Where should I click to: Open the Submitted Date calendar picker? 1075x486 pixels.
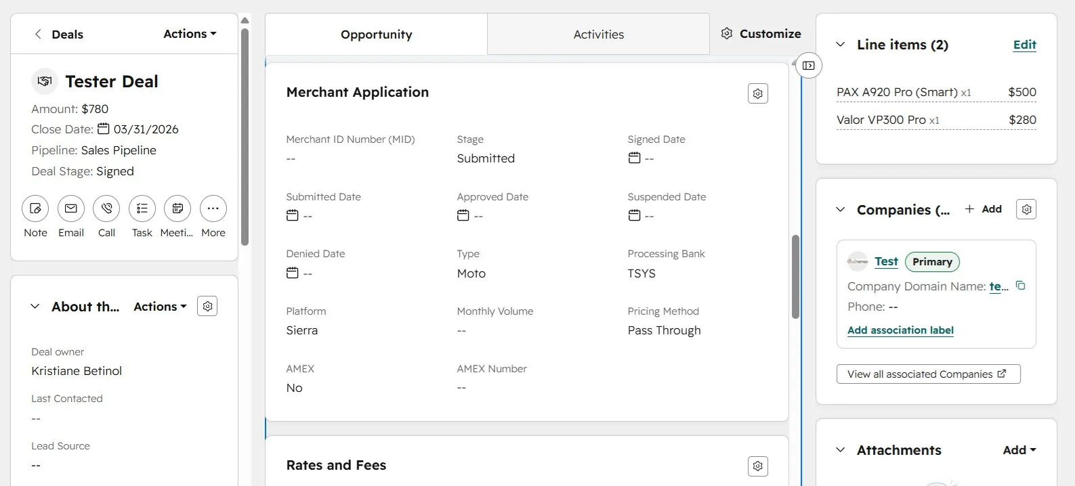293,215
